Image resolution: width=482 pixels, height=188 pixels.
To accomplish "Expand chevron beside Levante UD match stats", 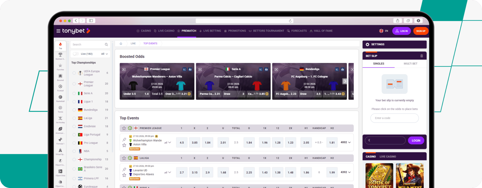I will 170,172.
